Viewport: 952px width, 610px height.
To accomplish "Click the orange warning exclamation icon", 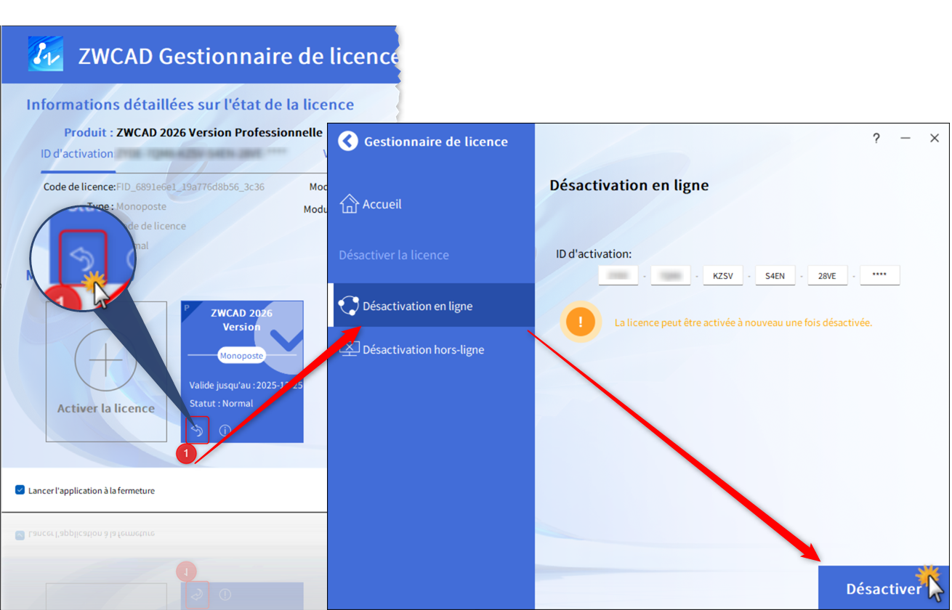I will (580, 322).
